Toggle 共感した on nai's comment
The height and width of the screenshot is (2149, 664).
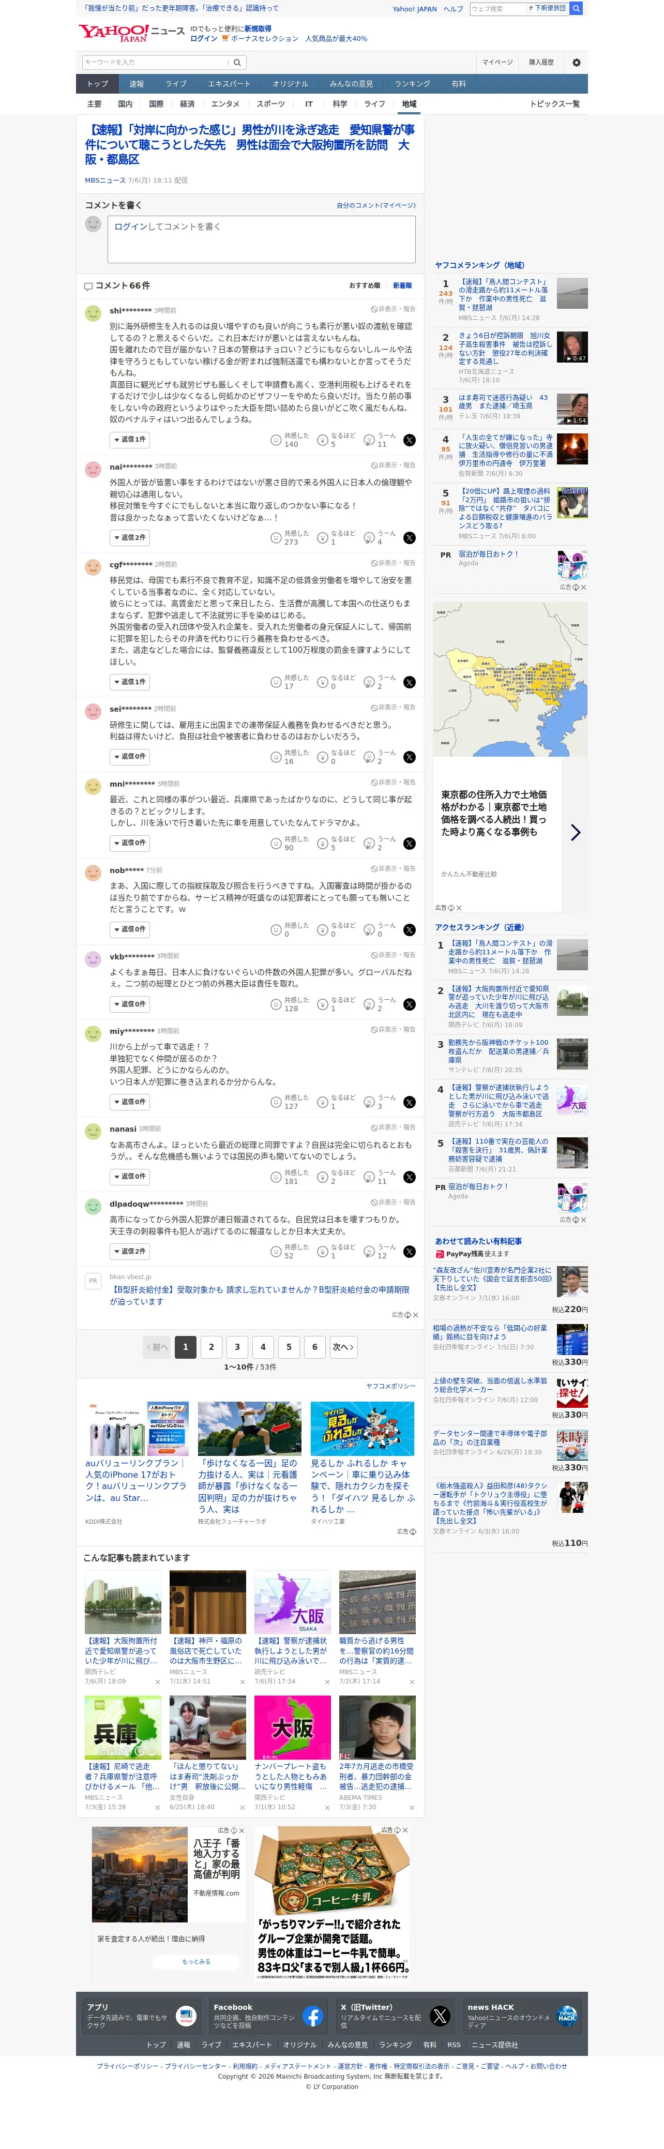(290, 538)
